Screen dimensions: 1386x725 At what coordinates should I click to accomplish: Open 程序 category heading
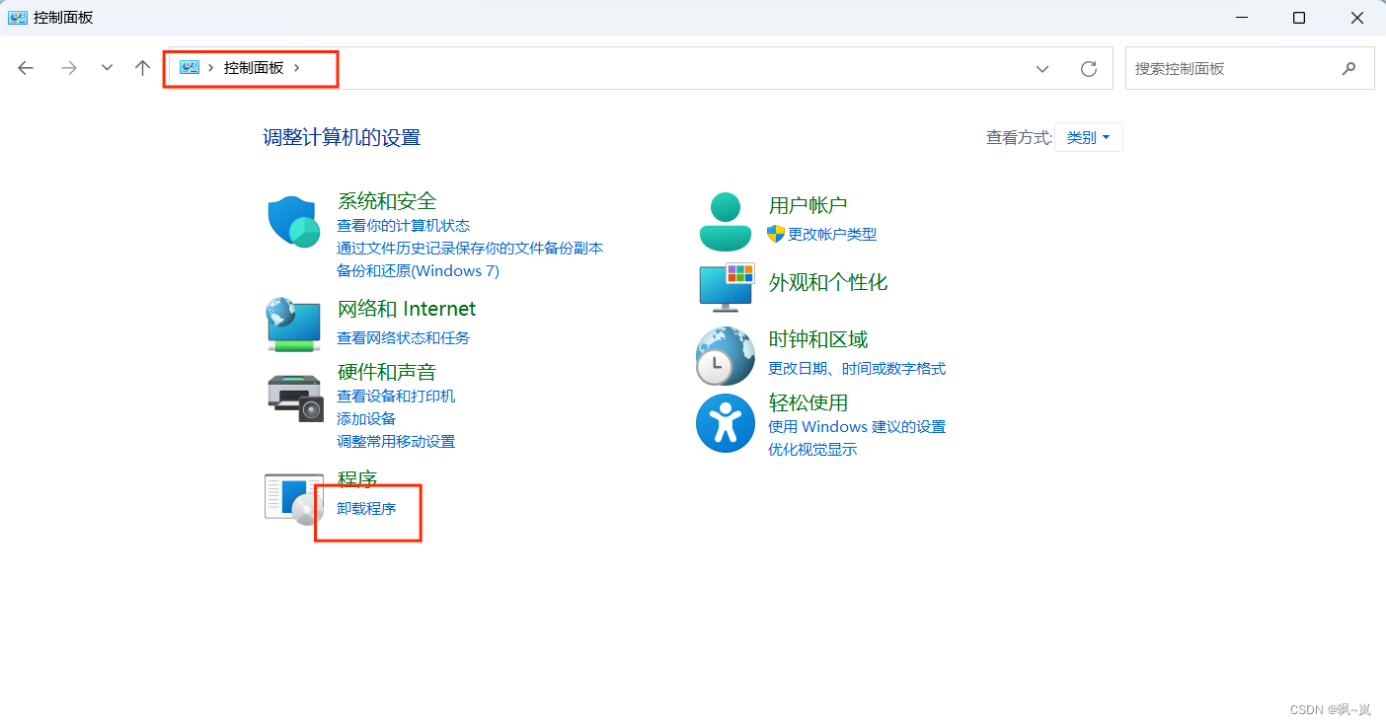tap(357, 479)
